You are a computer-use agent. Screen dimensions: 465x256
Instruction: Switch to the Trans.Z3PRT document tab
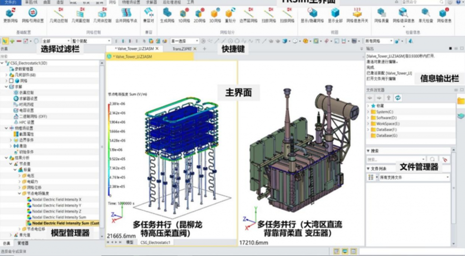click(182, 49)
